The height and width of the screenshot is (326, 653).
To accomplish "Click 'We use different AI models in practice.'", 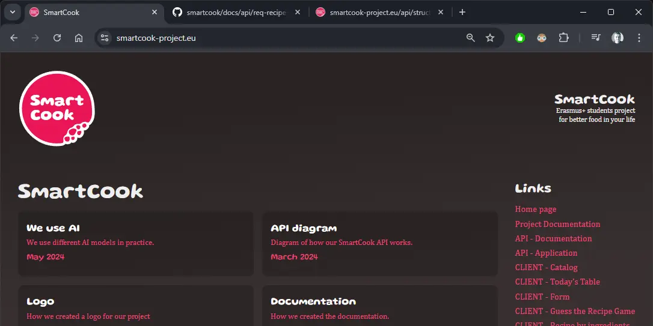I will (90, 243).
